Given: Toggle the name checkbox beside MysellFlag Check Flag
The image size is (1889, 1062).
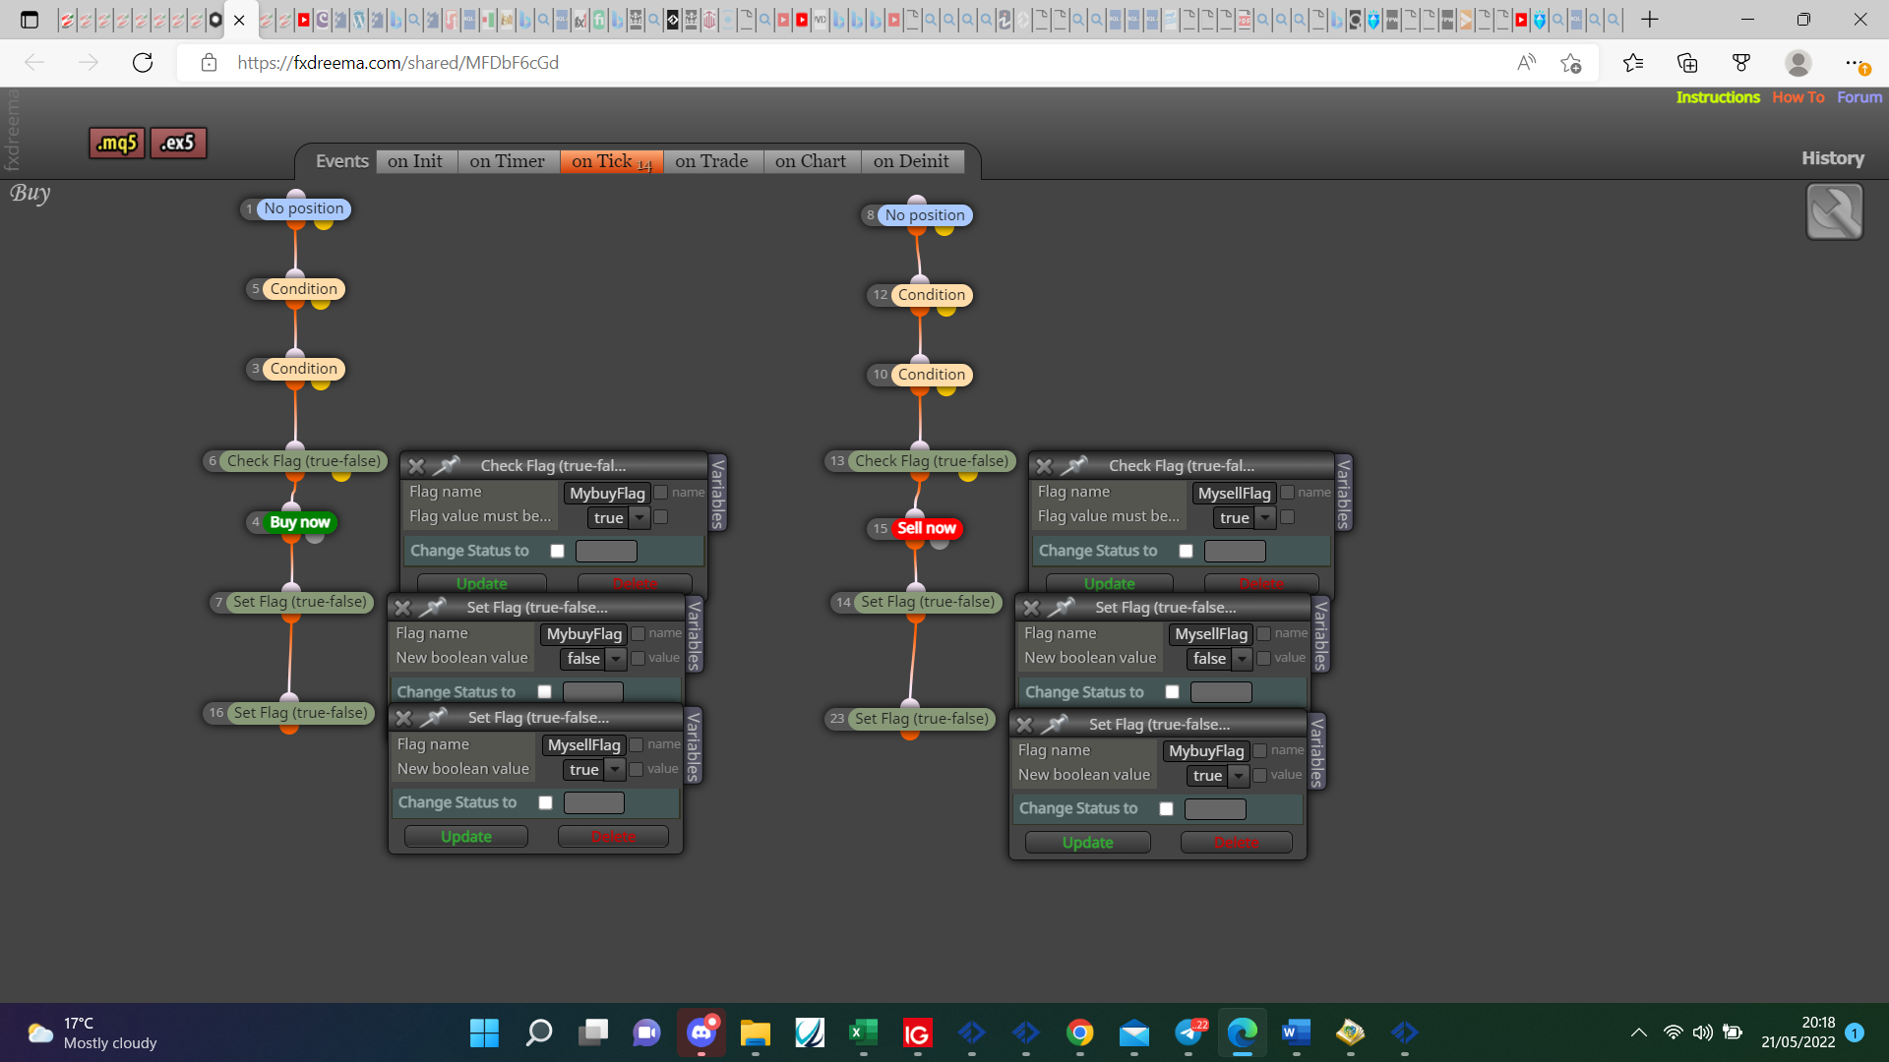Looking at the screenshot, I should click(x=1287, y=492).
